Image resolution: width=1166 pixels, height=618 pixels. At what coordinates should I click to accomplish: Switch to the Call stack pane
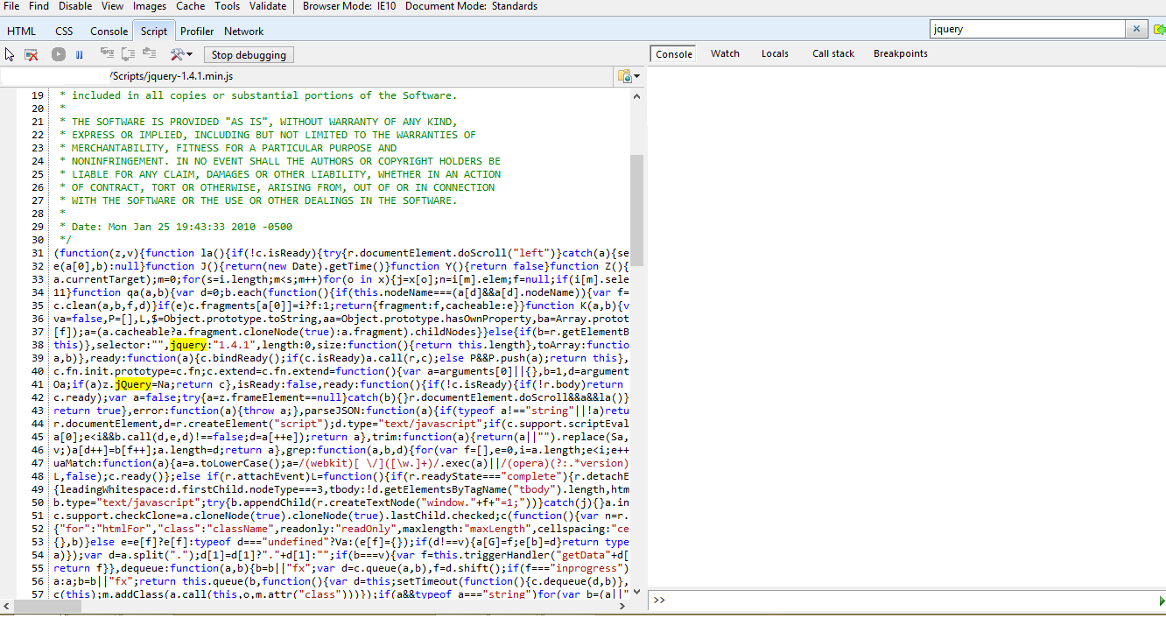tap(832, 53)
